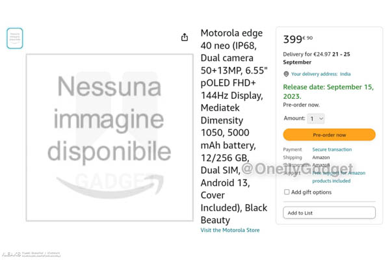Click the green Release date September 15 text
The height and width of the screenshot is (260, 390).
pos(328,91)
